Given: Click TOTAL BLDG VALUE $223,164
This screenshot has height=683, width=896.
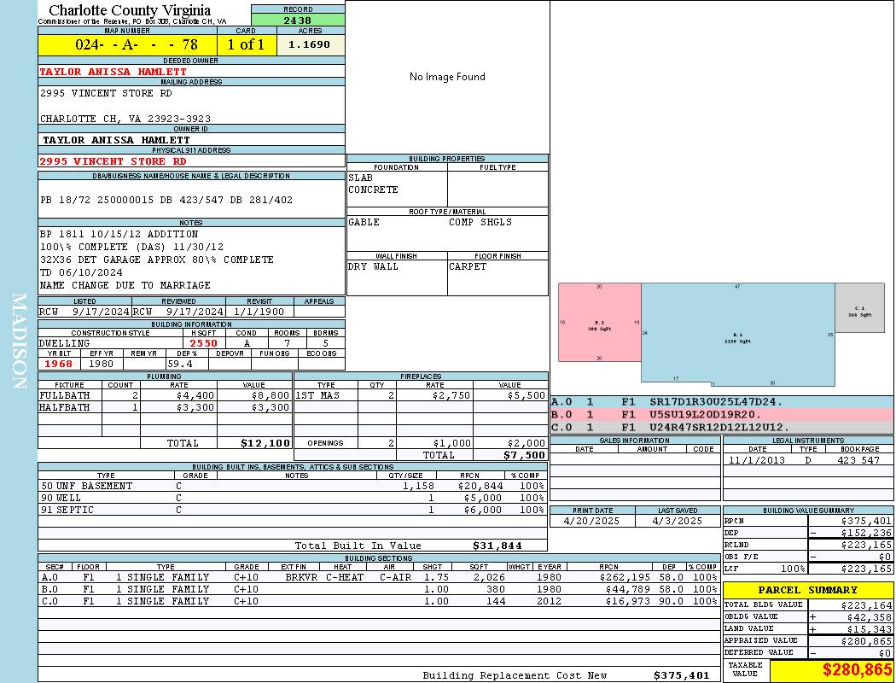Looking at the screenshot, I should point(866,606).
